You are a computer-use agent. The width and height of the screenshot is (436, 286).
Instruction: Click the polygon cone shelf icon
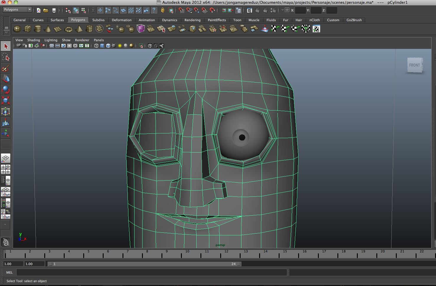point(48,29)
